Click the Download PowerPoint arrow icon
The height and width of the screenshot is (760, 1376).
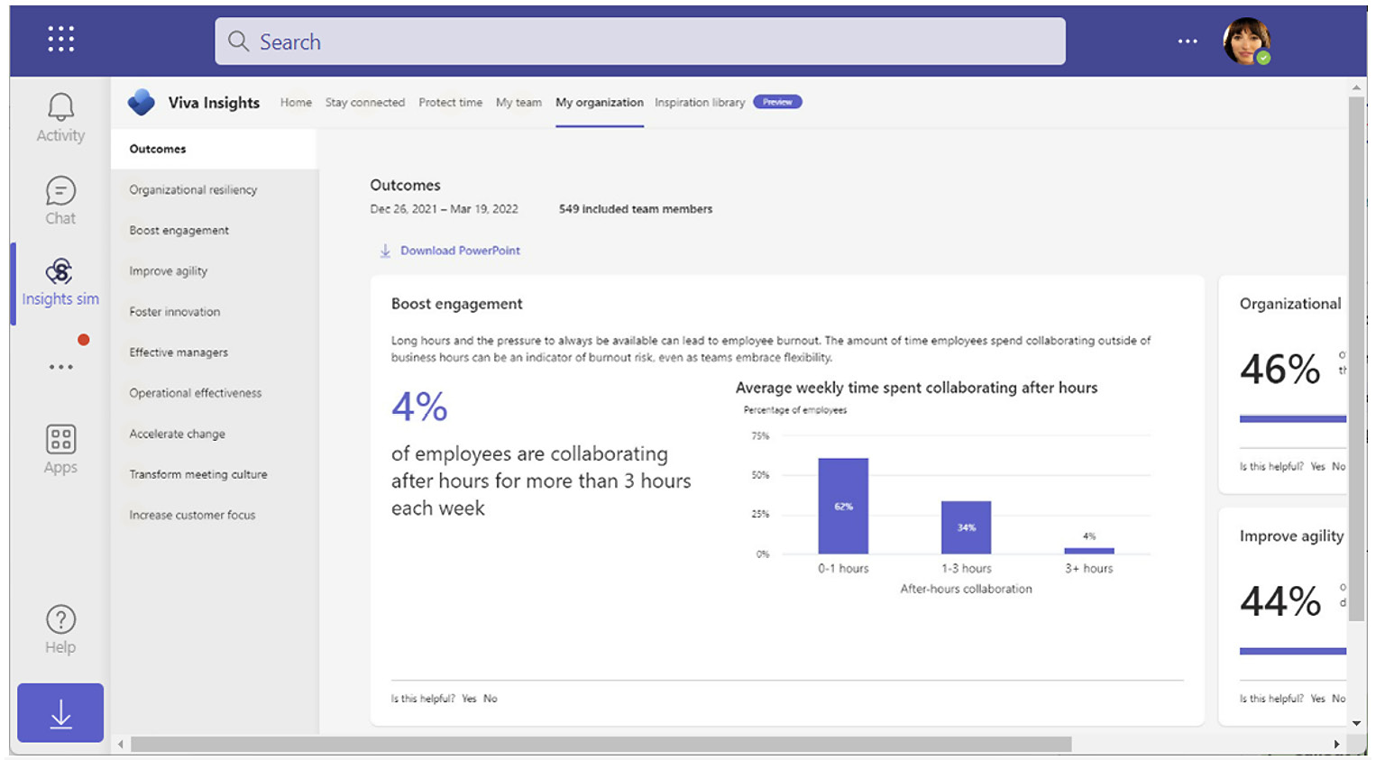click(385, 251)
